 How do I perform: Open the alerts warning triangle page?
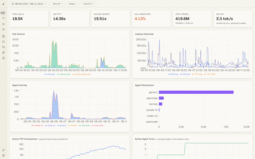pos(3,29)
